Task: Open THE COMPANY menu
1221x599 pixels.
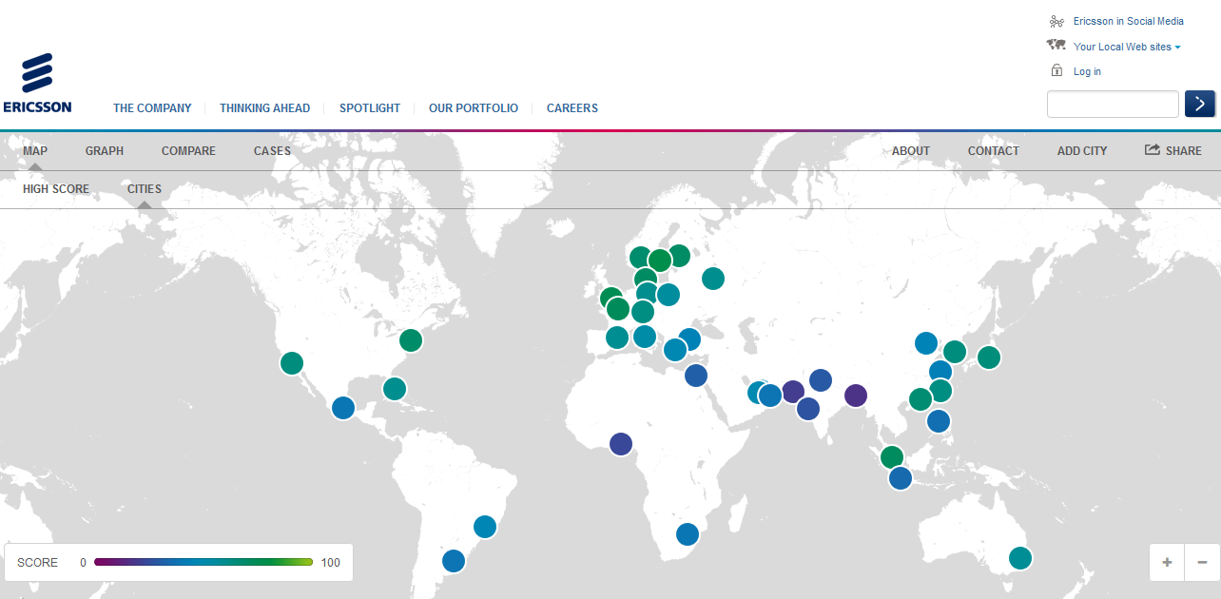Action: (x=152, y=108)
